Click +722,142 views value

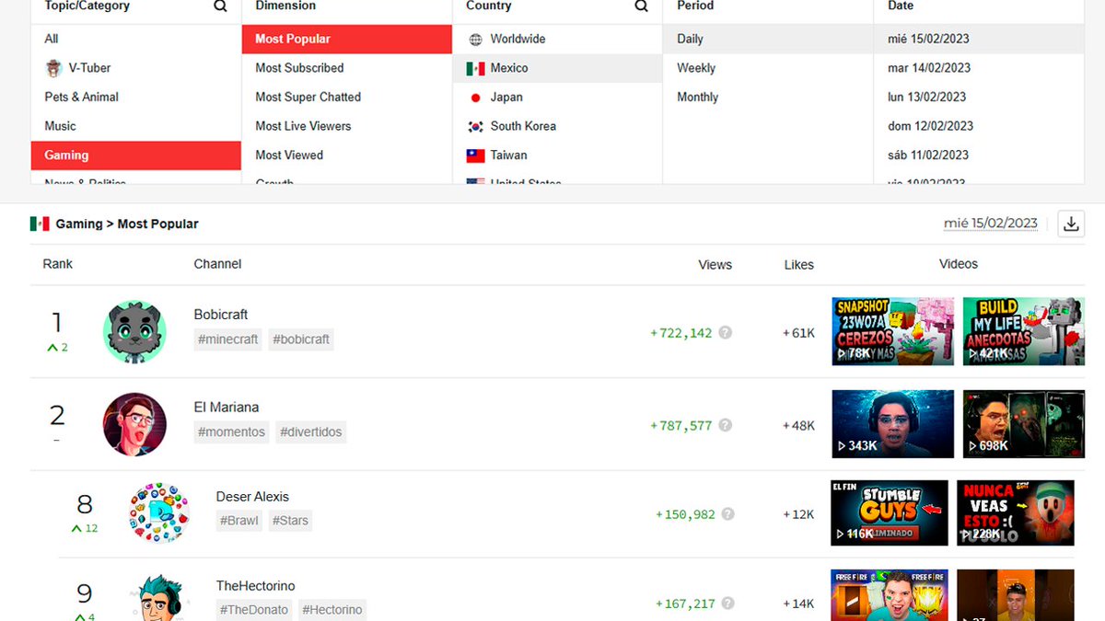pos(681,333)
